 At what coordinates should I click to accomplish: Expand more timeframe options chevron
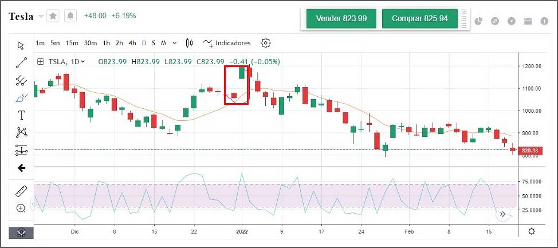(174, 43)
